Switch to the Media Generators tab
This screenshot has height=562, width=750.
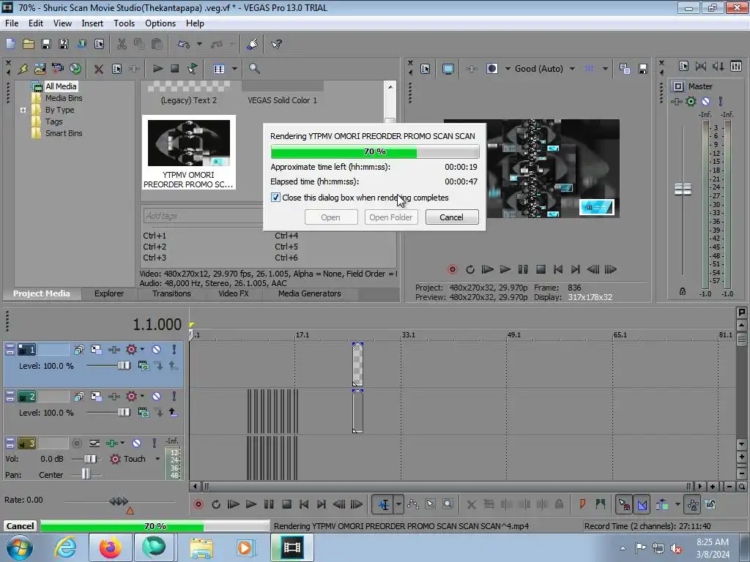[310, 294]
